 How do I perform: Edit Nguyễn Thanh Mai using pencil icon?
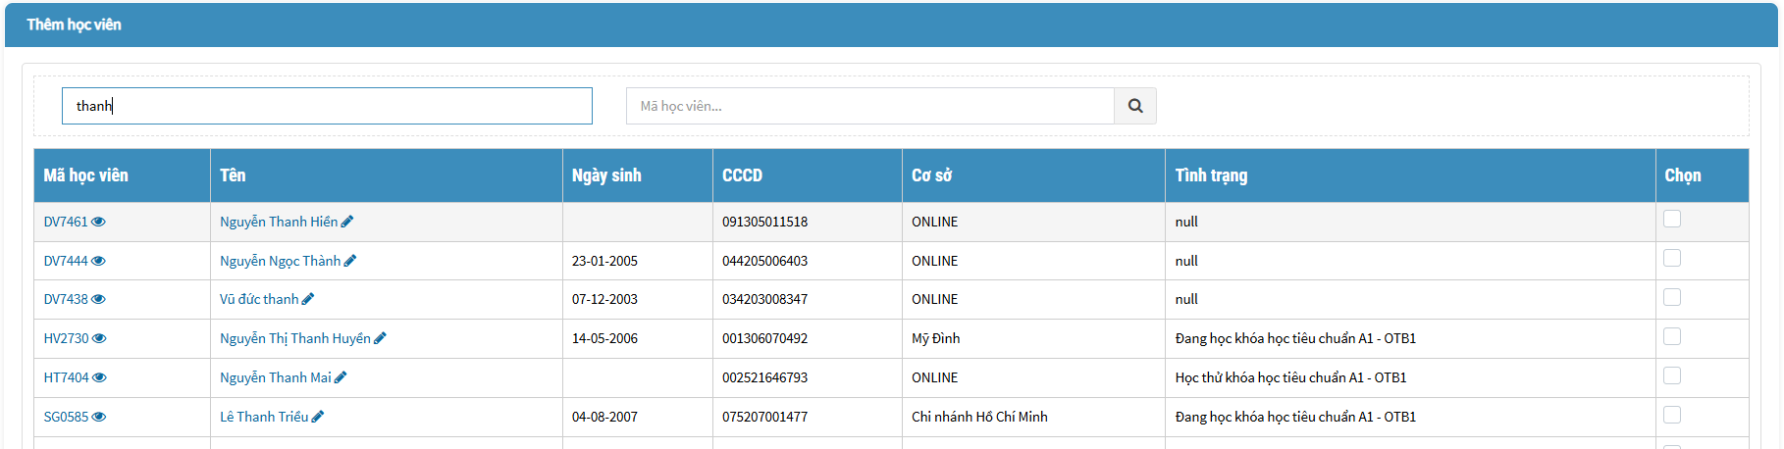click(341, 377)
